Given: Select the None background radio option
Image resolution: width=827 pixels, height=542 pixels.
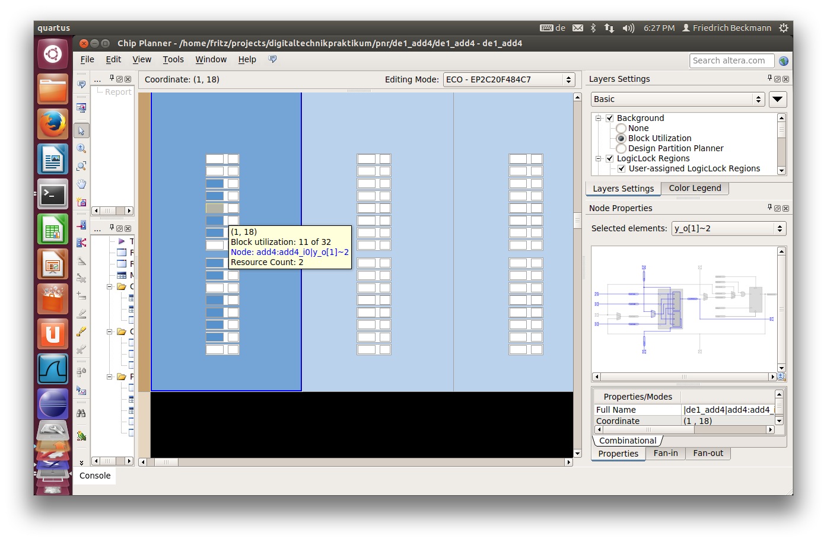Looking at the screenshot, I should 621,128.
